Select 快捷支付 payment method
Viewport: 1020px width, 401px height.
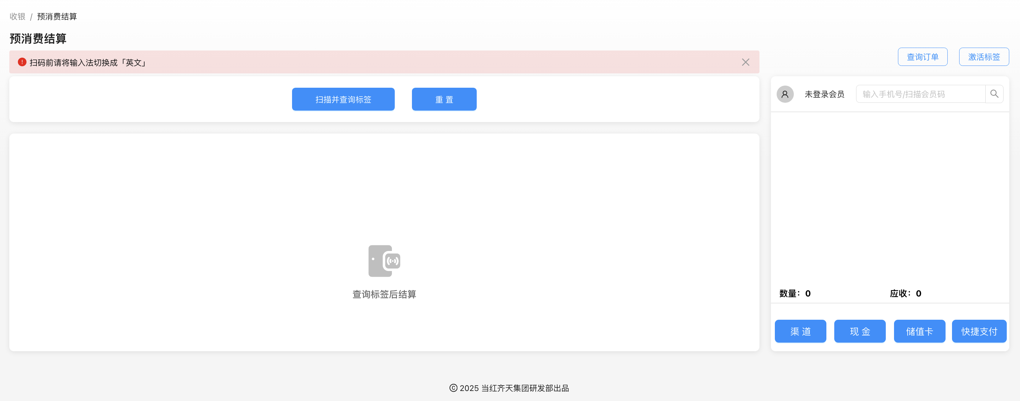tap(979, 331)
